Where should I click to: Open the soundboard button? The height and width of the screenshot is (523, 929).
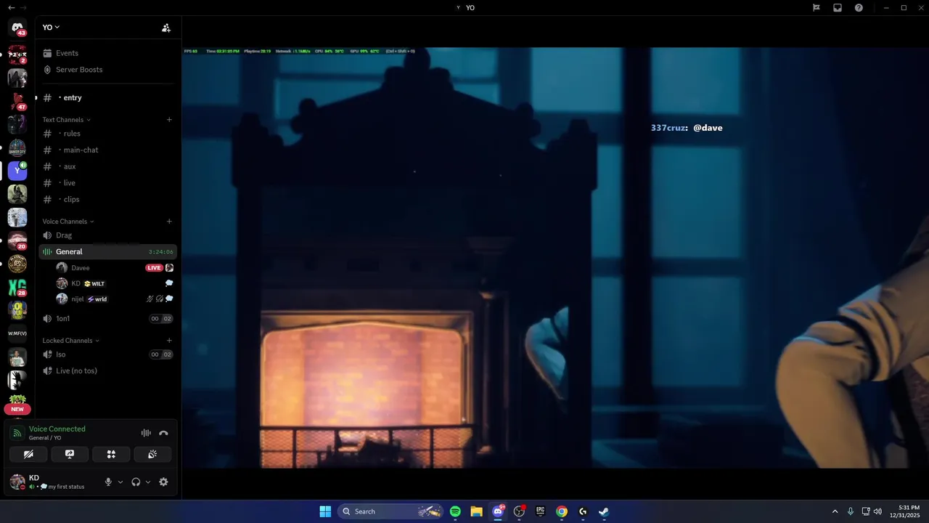pyautogui.click(x=152, y=454)
